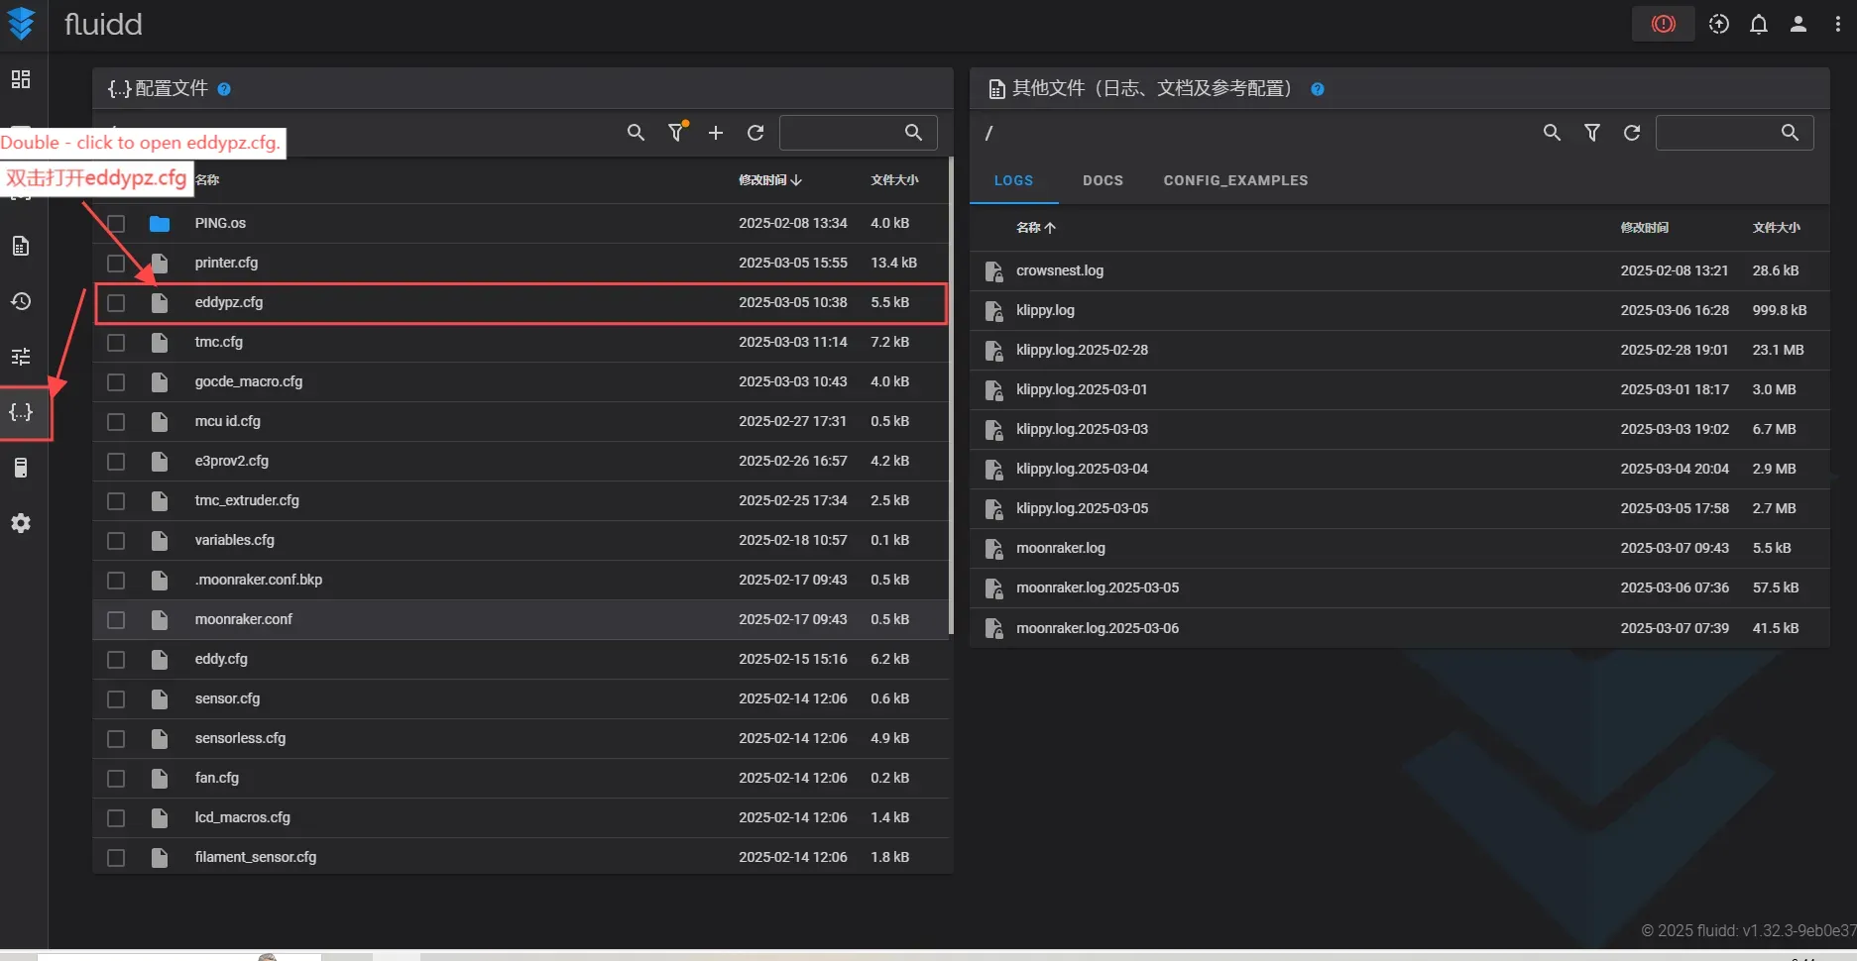This screenshot has width=1857, height=961.
Task: Open the three-dot menu in top bar
Action: click(x=1837, y=24)
